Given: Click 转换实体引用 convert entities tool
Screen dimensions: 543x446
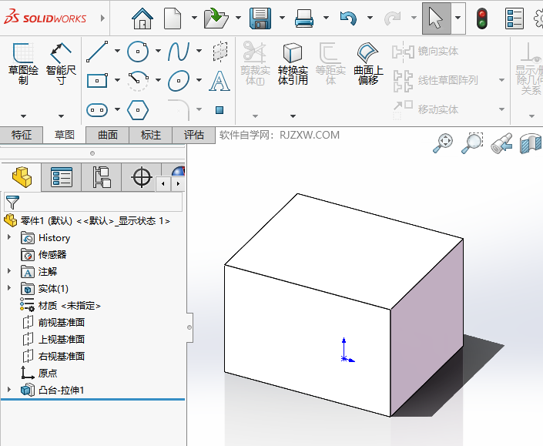Looking at the screenshot, I should click(x=293, y=64).
